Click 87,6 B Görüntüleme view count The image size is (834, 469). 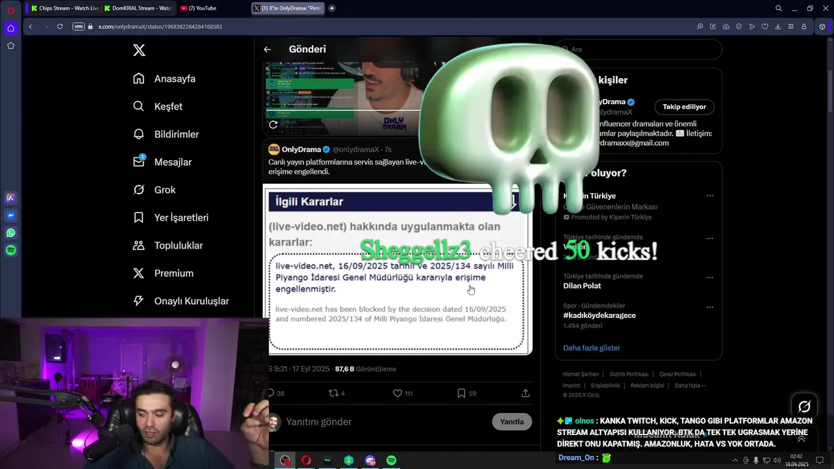click(x=366, y=369)
